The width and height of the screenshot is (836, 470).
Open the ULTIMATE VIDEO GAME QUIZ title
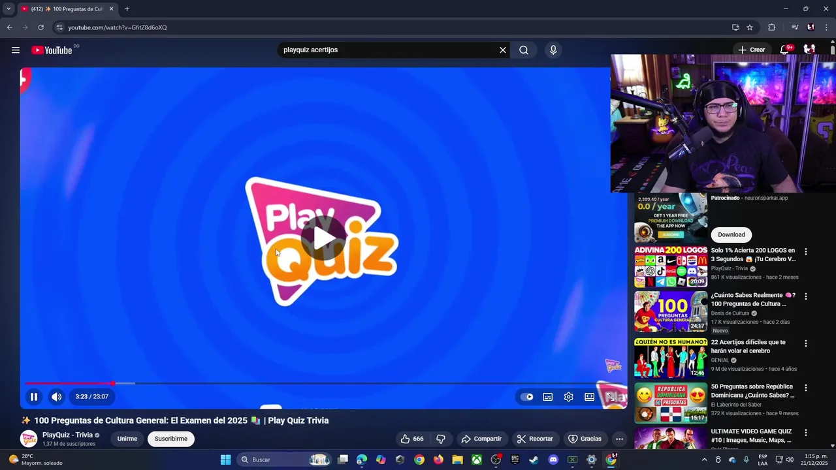click(752, 435)
